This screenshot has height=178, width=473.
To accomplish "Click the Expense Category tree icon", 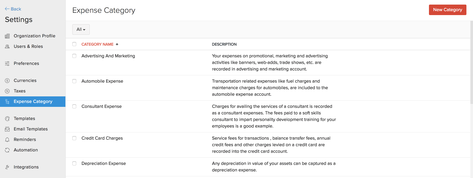I will pos(7,102).
